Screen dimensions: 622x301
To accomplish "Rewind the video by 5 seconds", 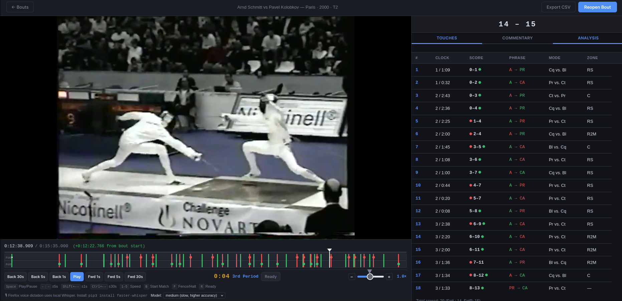I will tap(38, 277).
